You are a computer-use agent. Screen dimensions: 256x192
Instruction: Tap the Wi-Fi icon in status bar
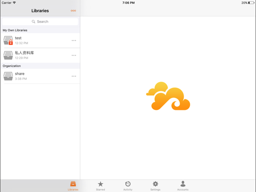(14, 3)
